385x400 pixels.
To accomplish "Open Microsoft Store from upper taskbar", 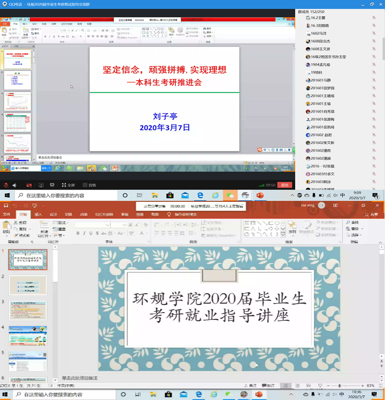I will (170, 196).
